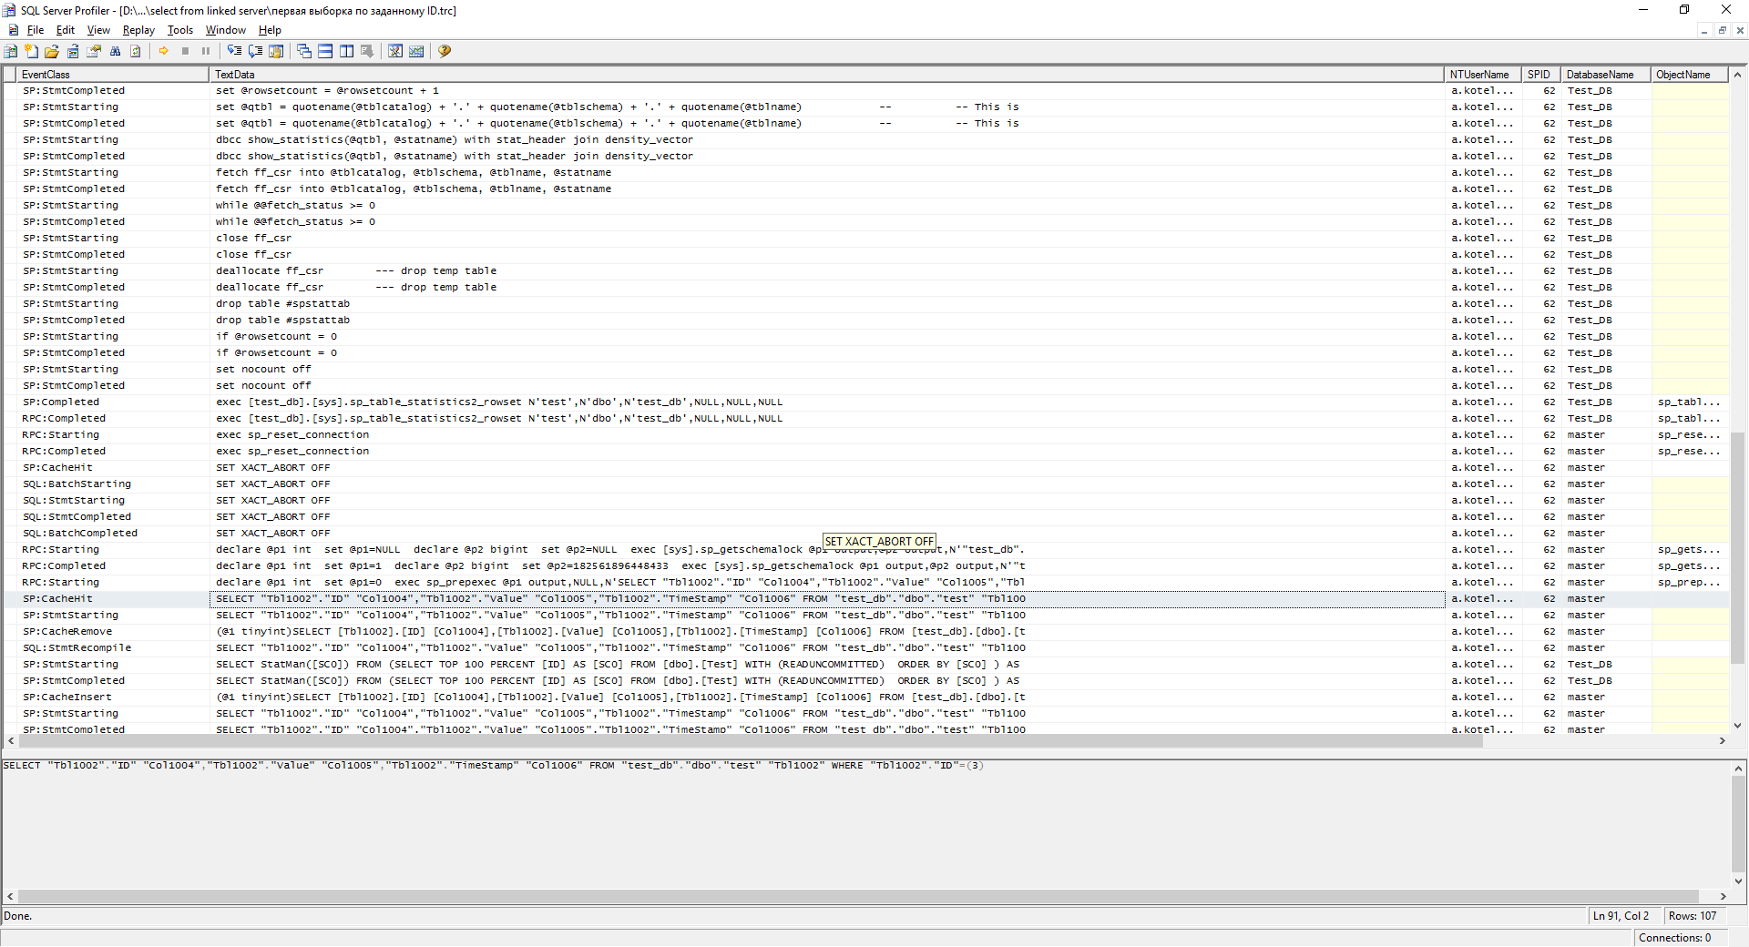
Task: Click the DatabaseName column header
Action: click(x=1606, y=75)
